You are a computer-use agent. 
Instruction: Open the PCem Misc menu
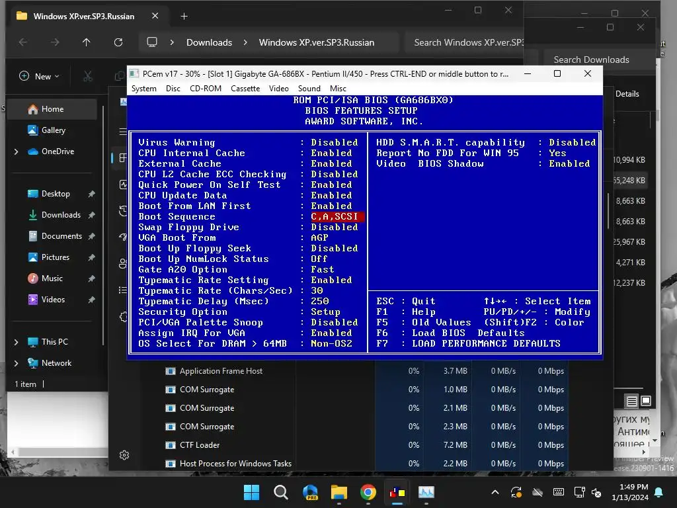(338, 89)
